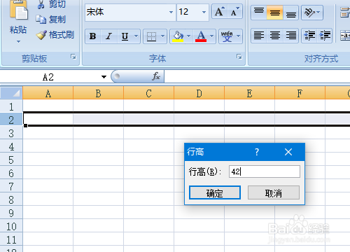Click the Decrease Font Size icon

(234, 11)
